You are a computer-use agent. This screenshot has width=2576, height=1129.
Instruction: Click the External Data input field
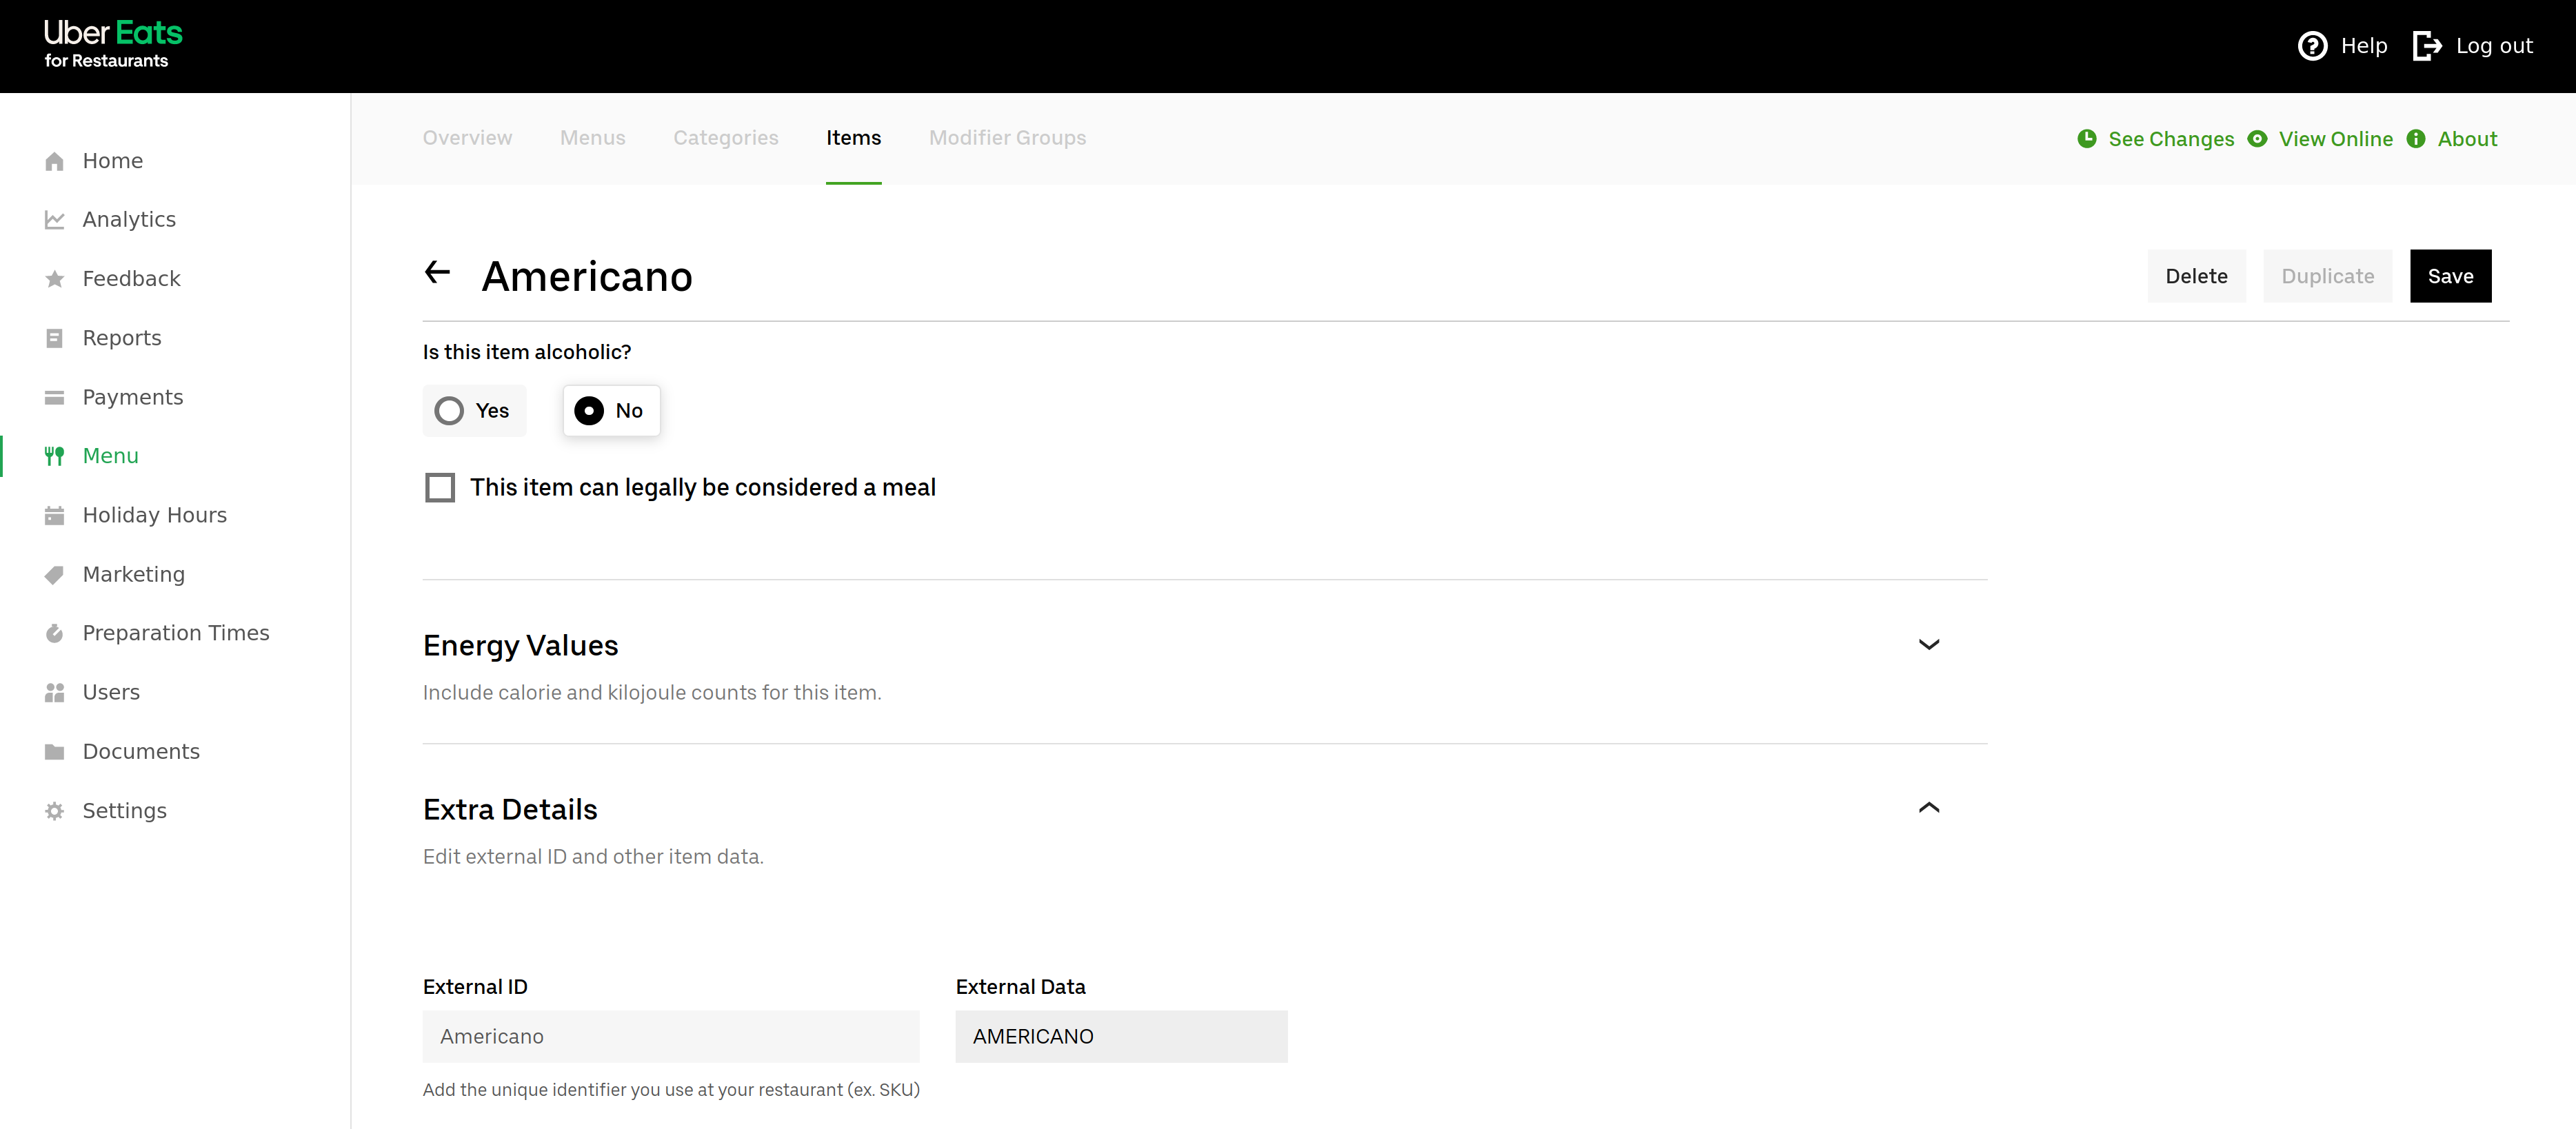pos(1121,1037)
